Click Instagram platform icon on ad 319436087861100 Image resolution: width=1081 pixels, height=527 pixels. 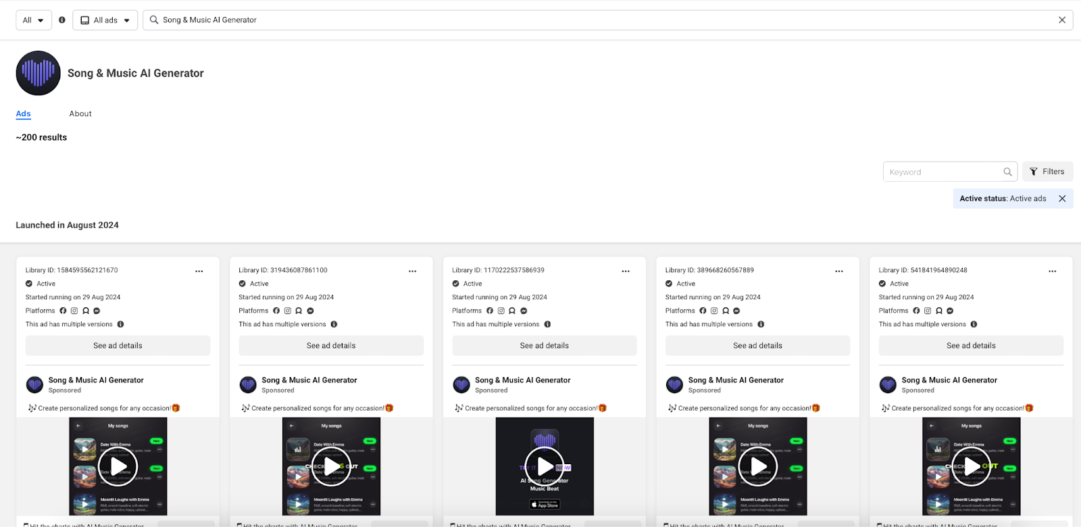287,311
